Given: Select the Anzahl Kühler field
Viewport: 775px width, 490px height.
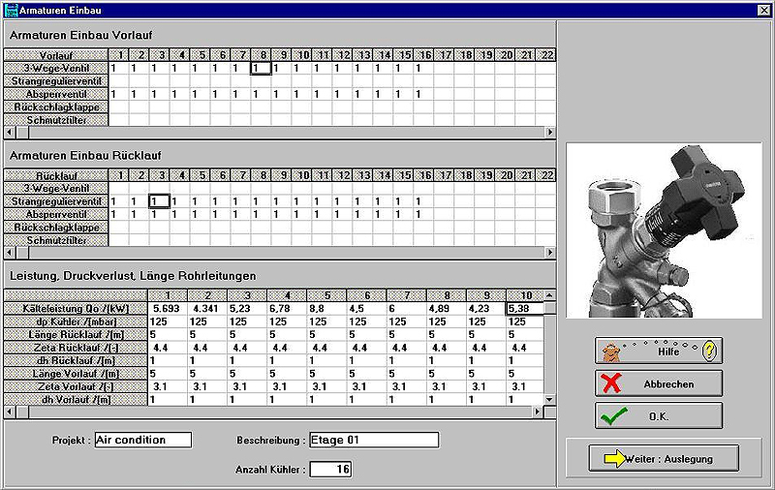Looking at the screenshot, I should pos(330,470).
